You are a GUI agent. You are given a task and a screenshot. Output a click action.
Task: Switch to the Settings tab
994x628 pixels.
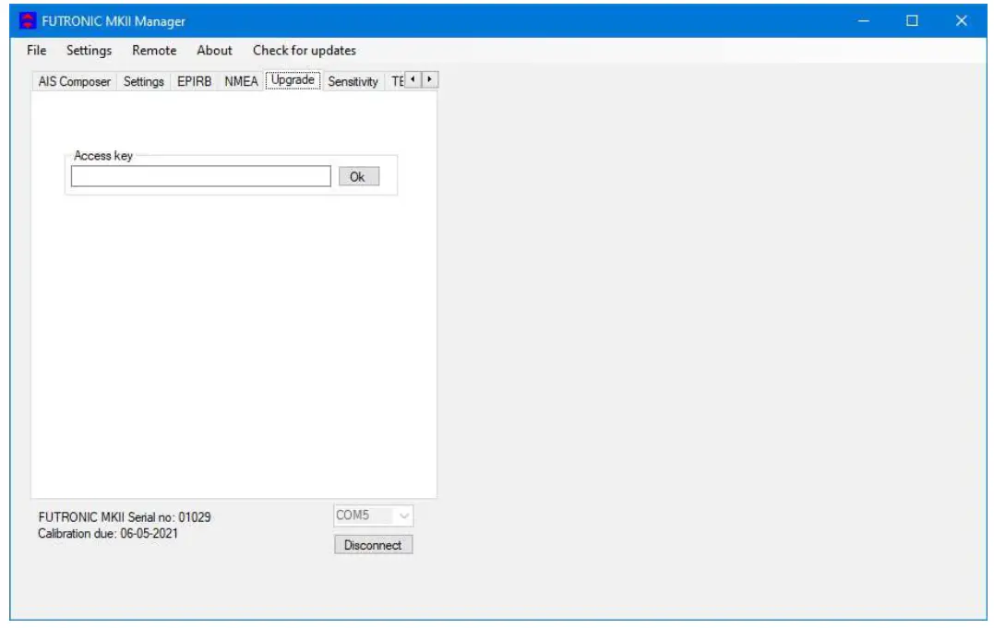click(143, 82)
